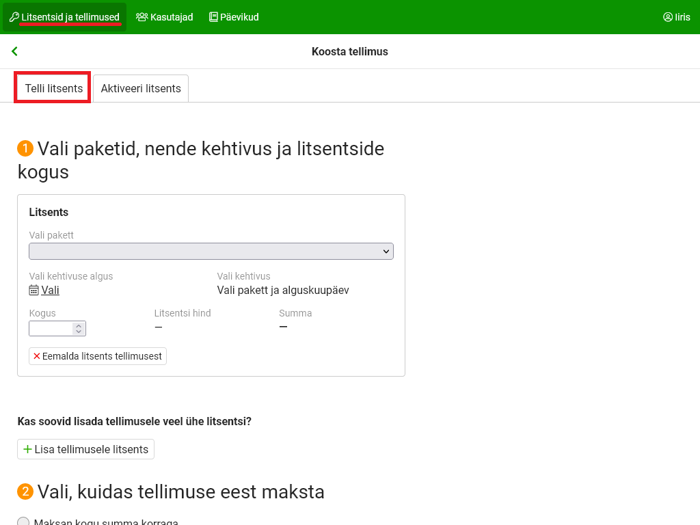Open the Päevikud menu item
700x525 pixels.
click(x=239, y=17)
